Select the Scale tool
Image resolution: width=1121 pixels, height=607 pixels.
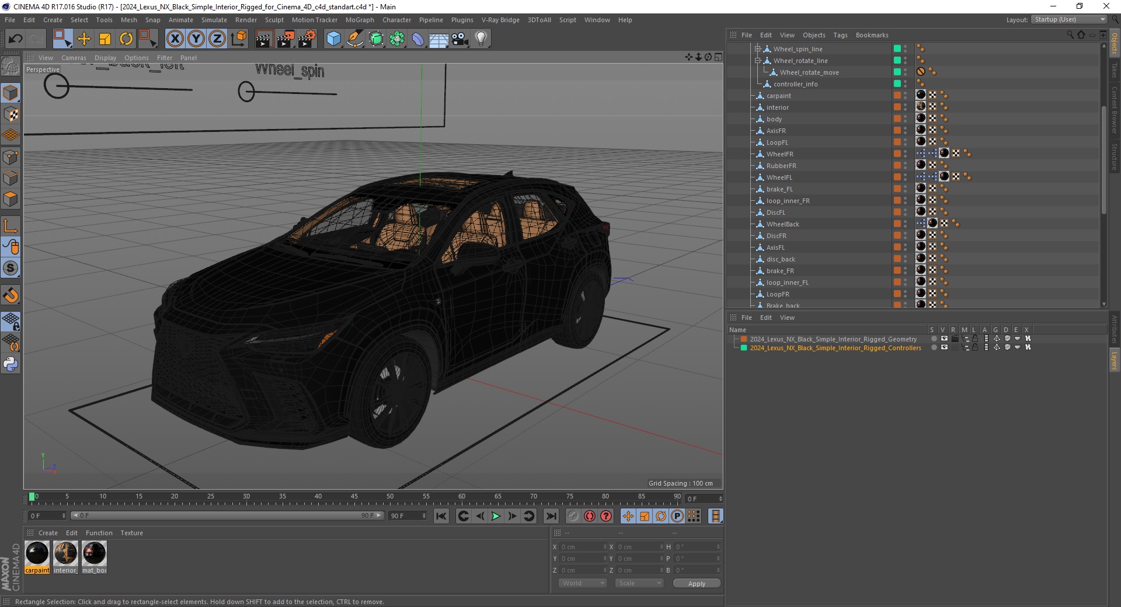(x=105, y=39)
